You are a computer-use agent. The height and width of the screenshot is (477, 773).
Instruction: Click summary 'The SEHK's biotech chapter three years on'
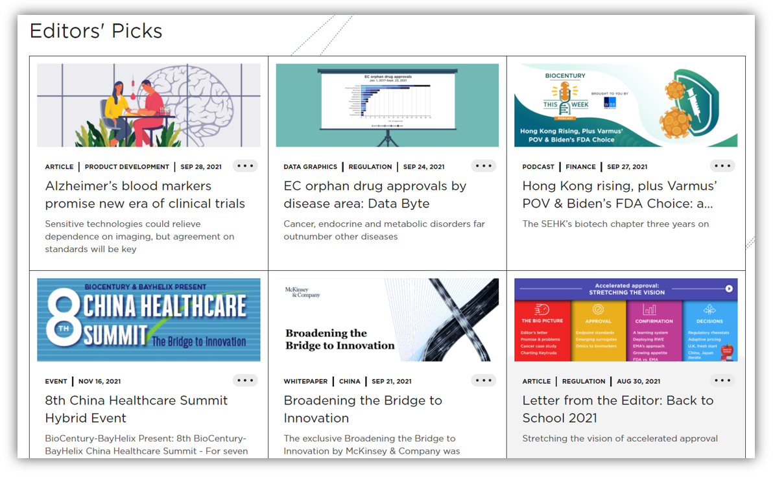coord(615,224)
